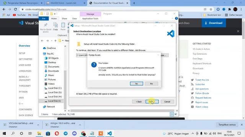
Task: Go up one folder in Explorer
Action: click(x=55, y=41)
